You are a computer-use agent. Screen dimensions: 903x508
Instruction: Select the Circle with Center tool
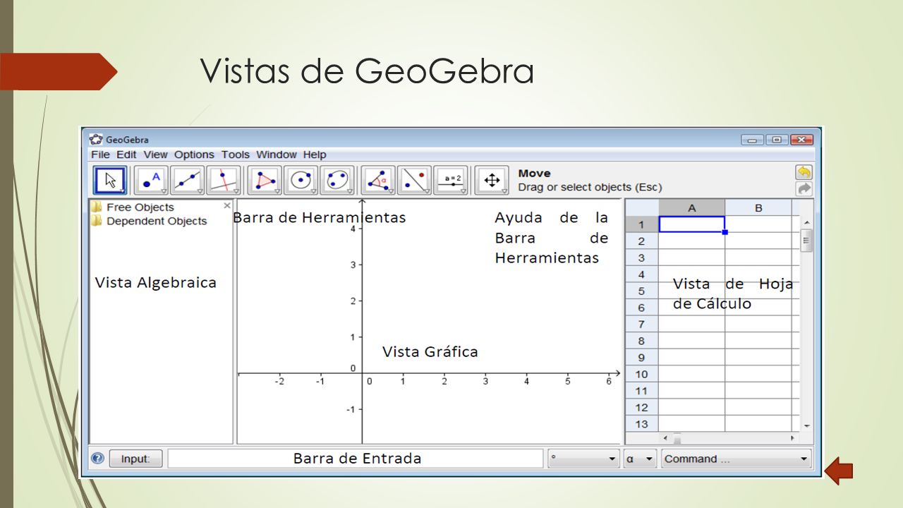pos(301,180)
